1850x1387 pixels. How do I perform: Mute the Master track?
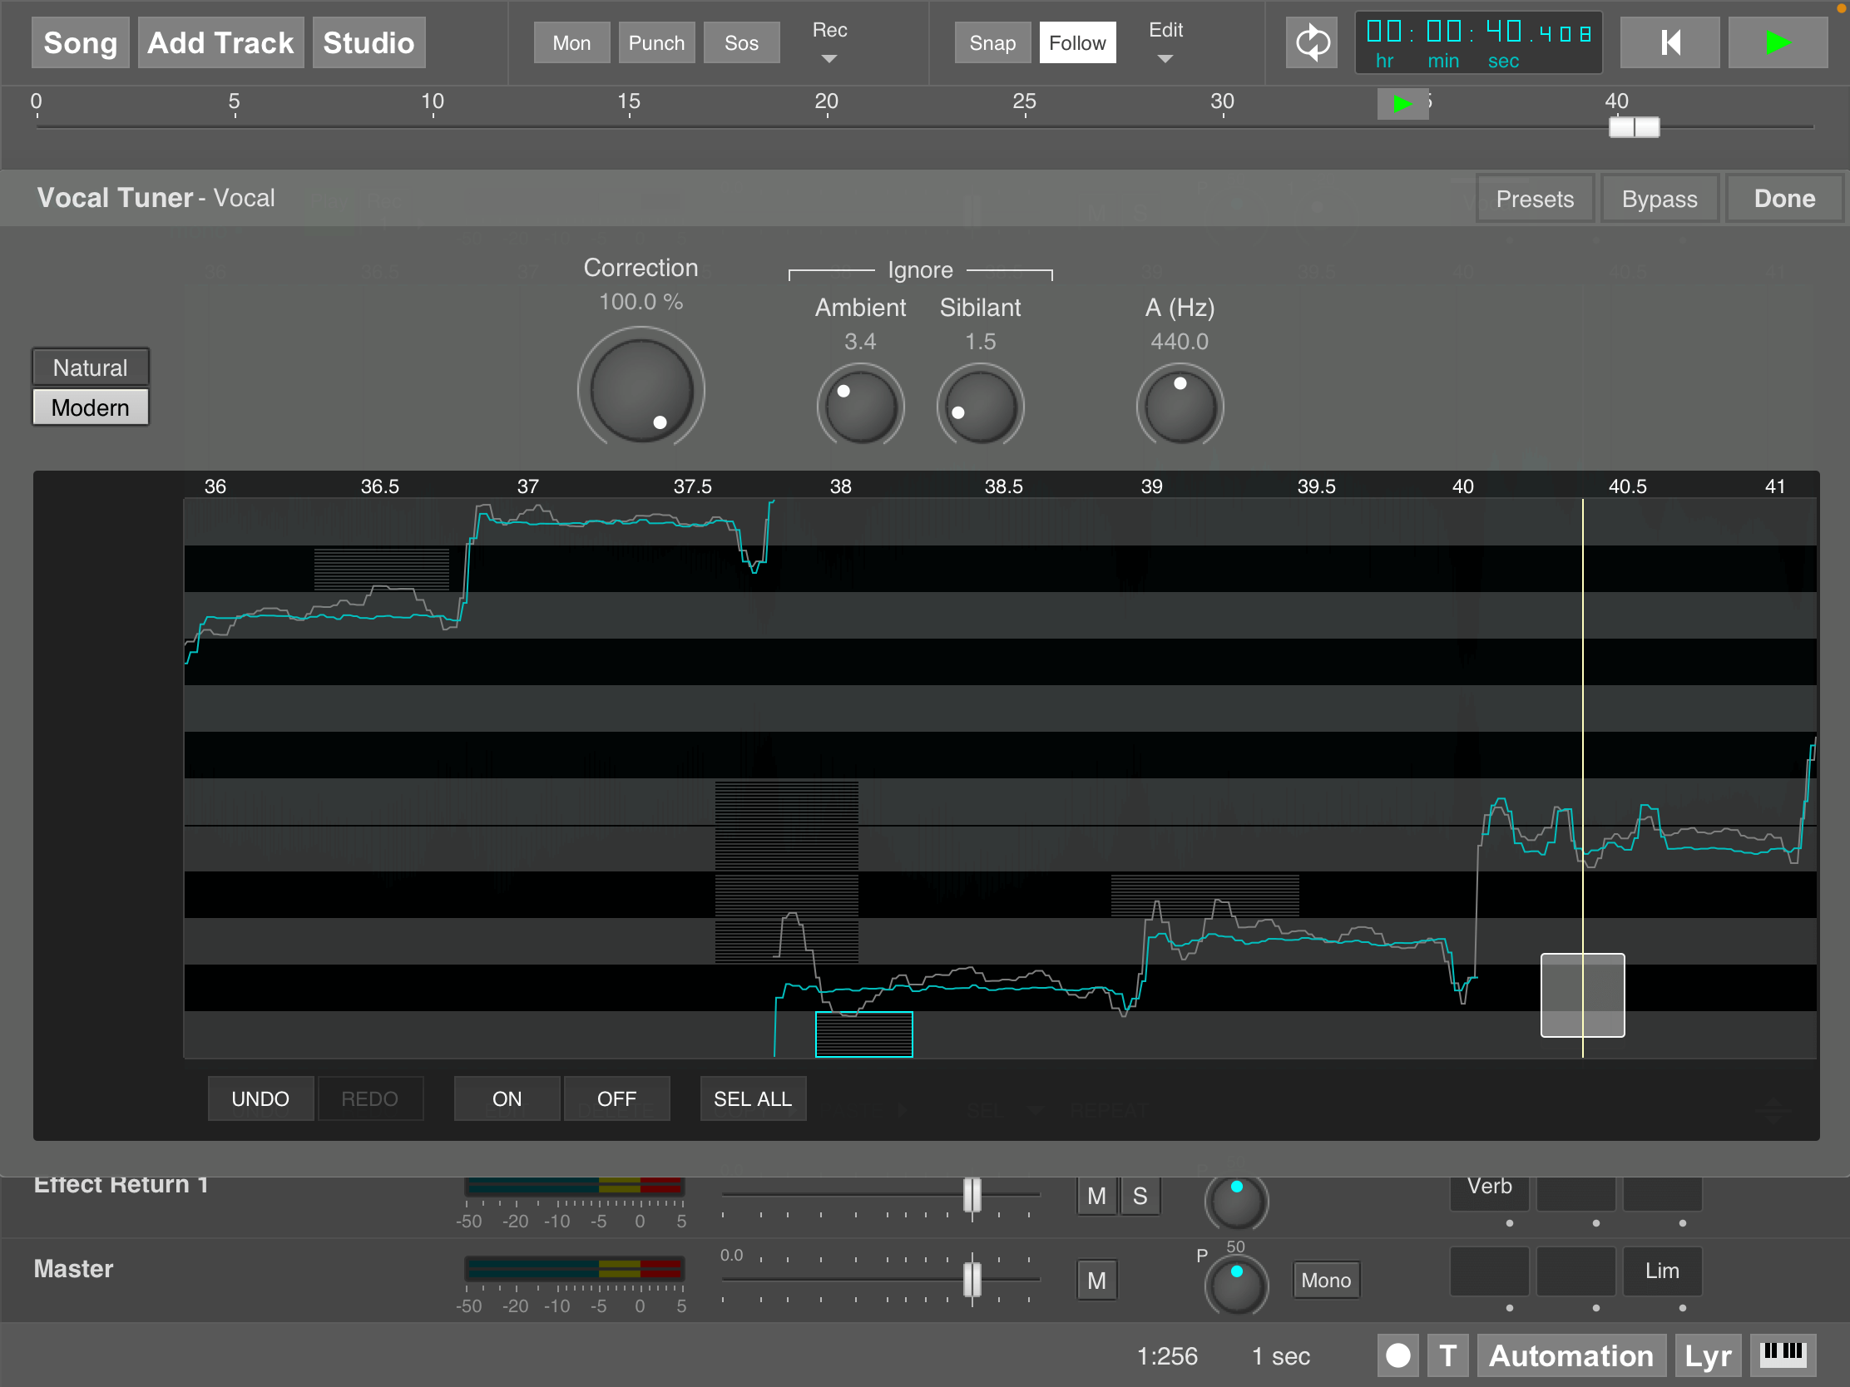tap(1096, 1280)
